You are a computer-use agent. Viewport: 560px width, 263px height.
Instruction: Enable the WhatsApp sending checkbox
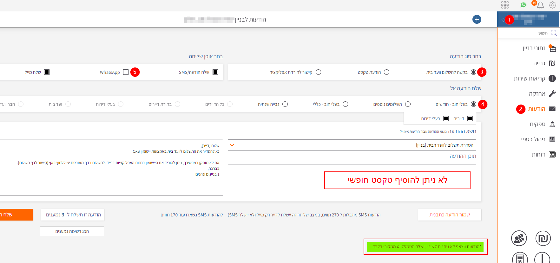[x=126, y=72]
